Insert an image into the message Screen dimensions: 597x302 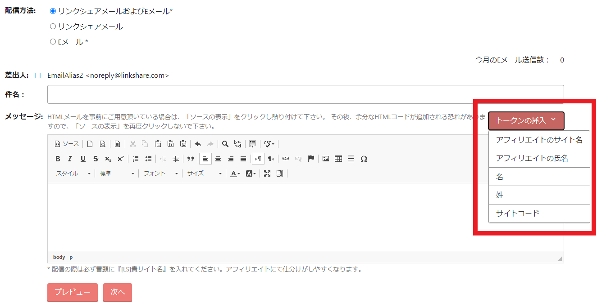pyautogui.click(x=326, y=159)
